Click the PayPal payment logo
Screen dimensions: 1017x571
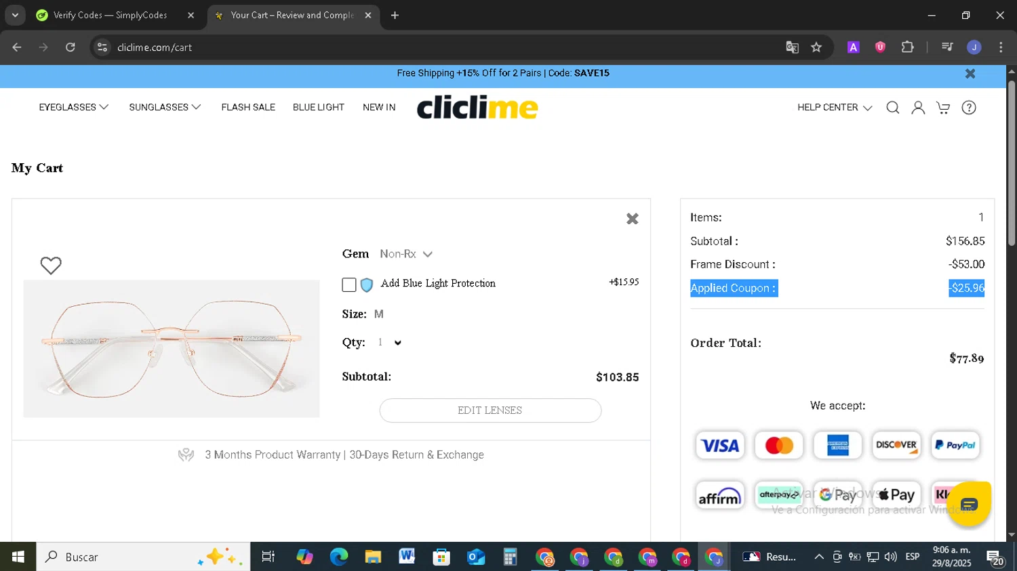coord(955,446)
